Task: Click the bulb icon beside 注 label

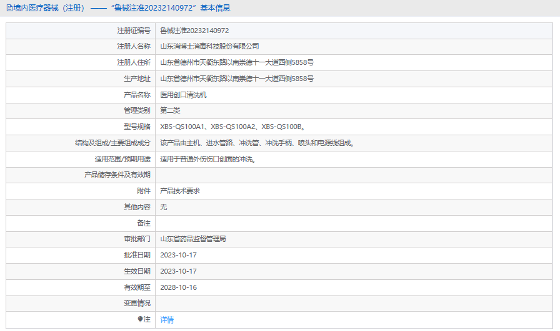Action: point(141,319)
